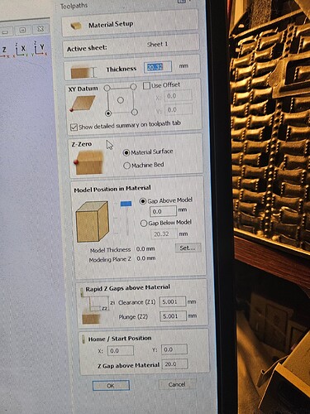Choose the center XY Datum position

coord(121,100)
